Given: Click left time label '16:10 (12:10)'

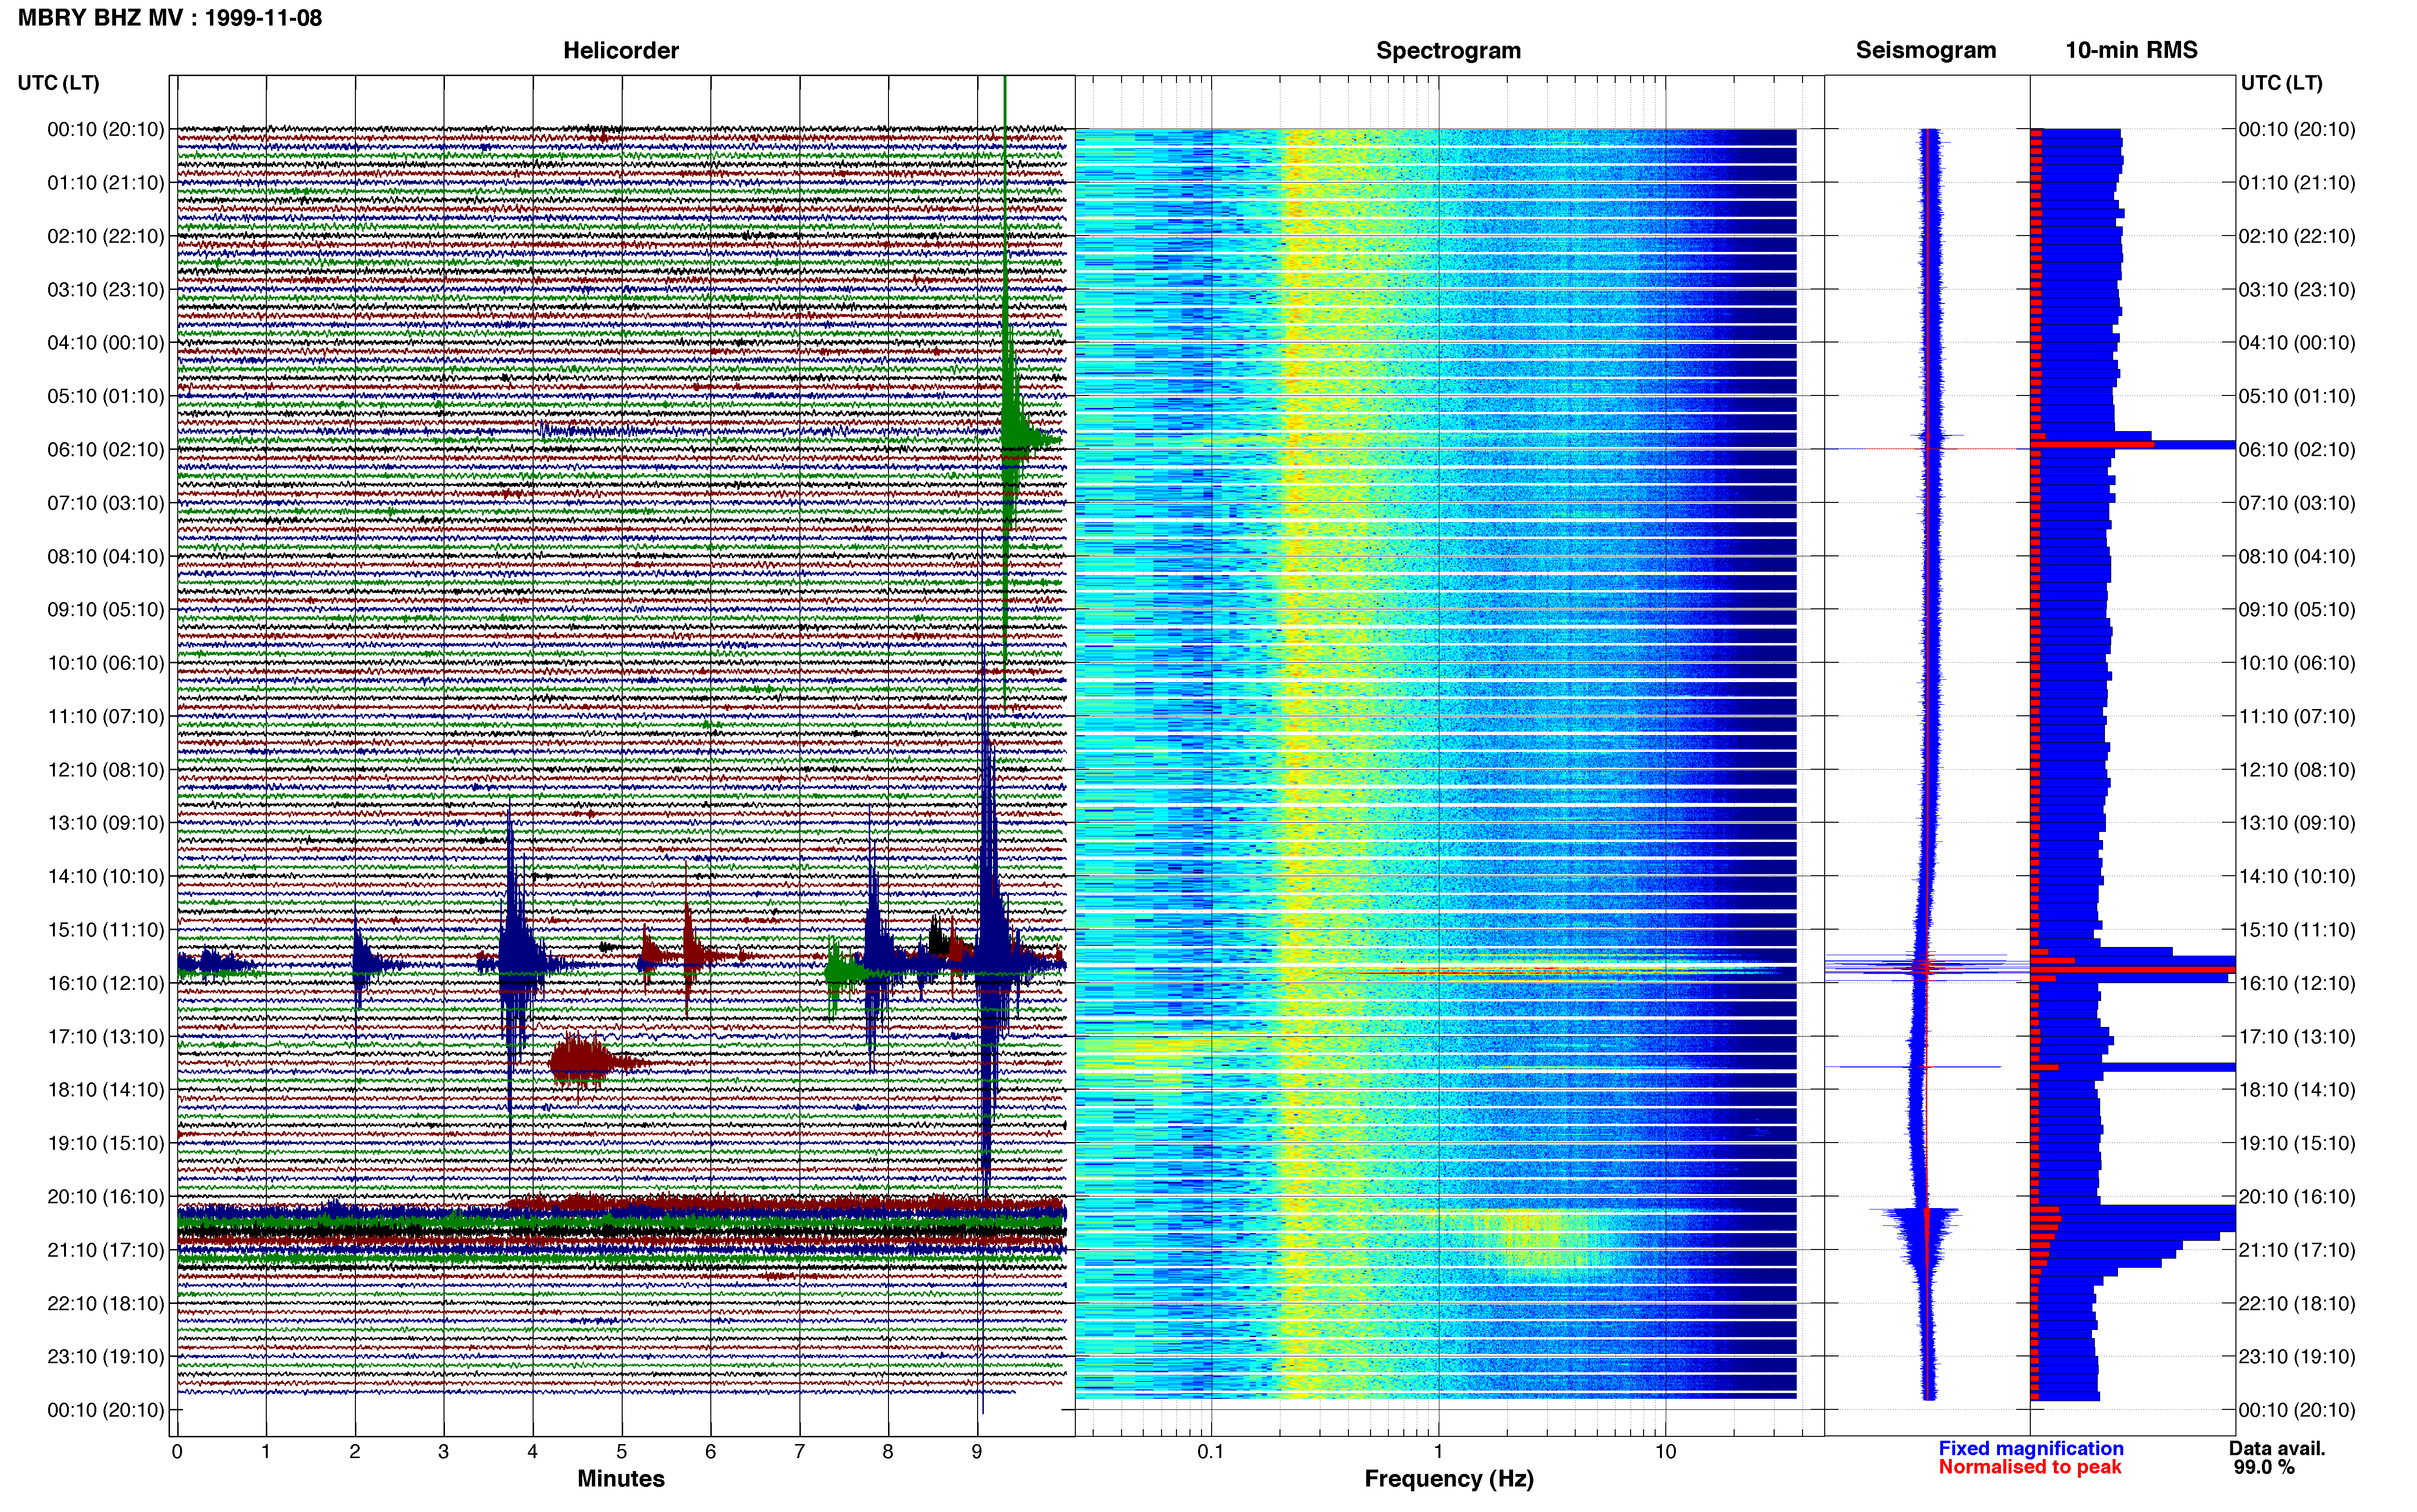Looking at the screenshot, I should click(x=106, y=982).
